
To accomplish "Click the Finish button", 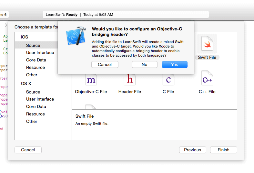I will [224, 150].
